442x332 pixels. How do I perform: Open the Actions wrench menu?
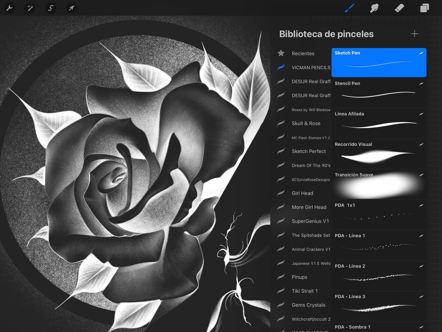[9, 8]
